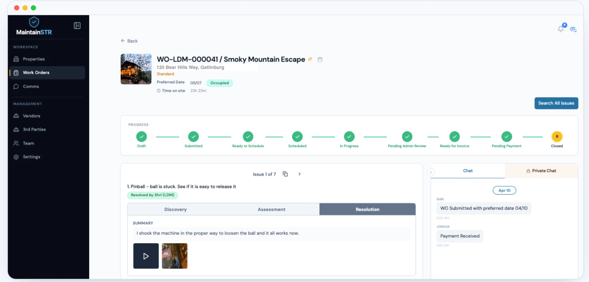Click the eye icon next to notifications

pos(573,29)
